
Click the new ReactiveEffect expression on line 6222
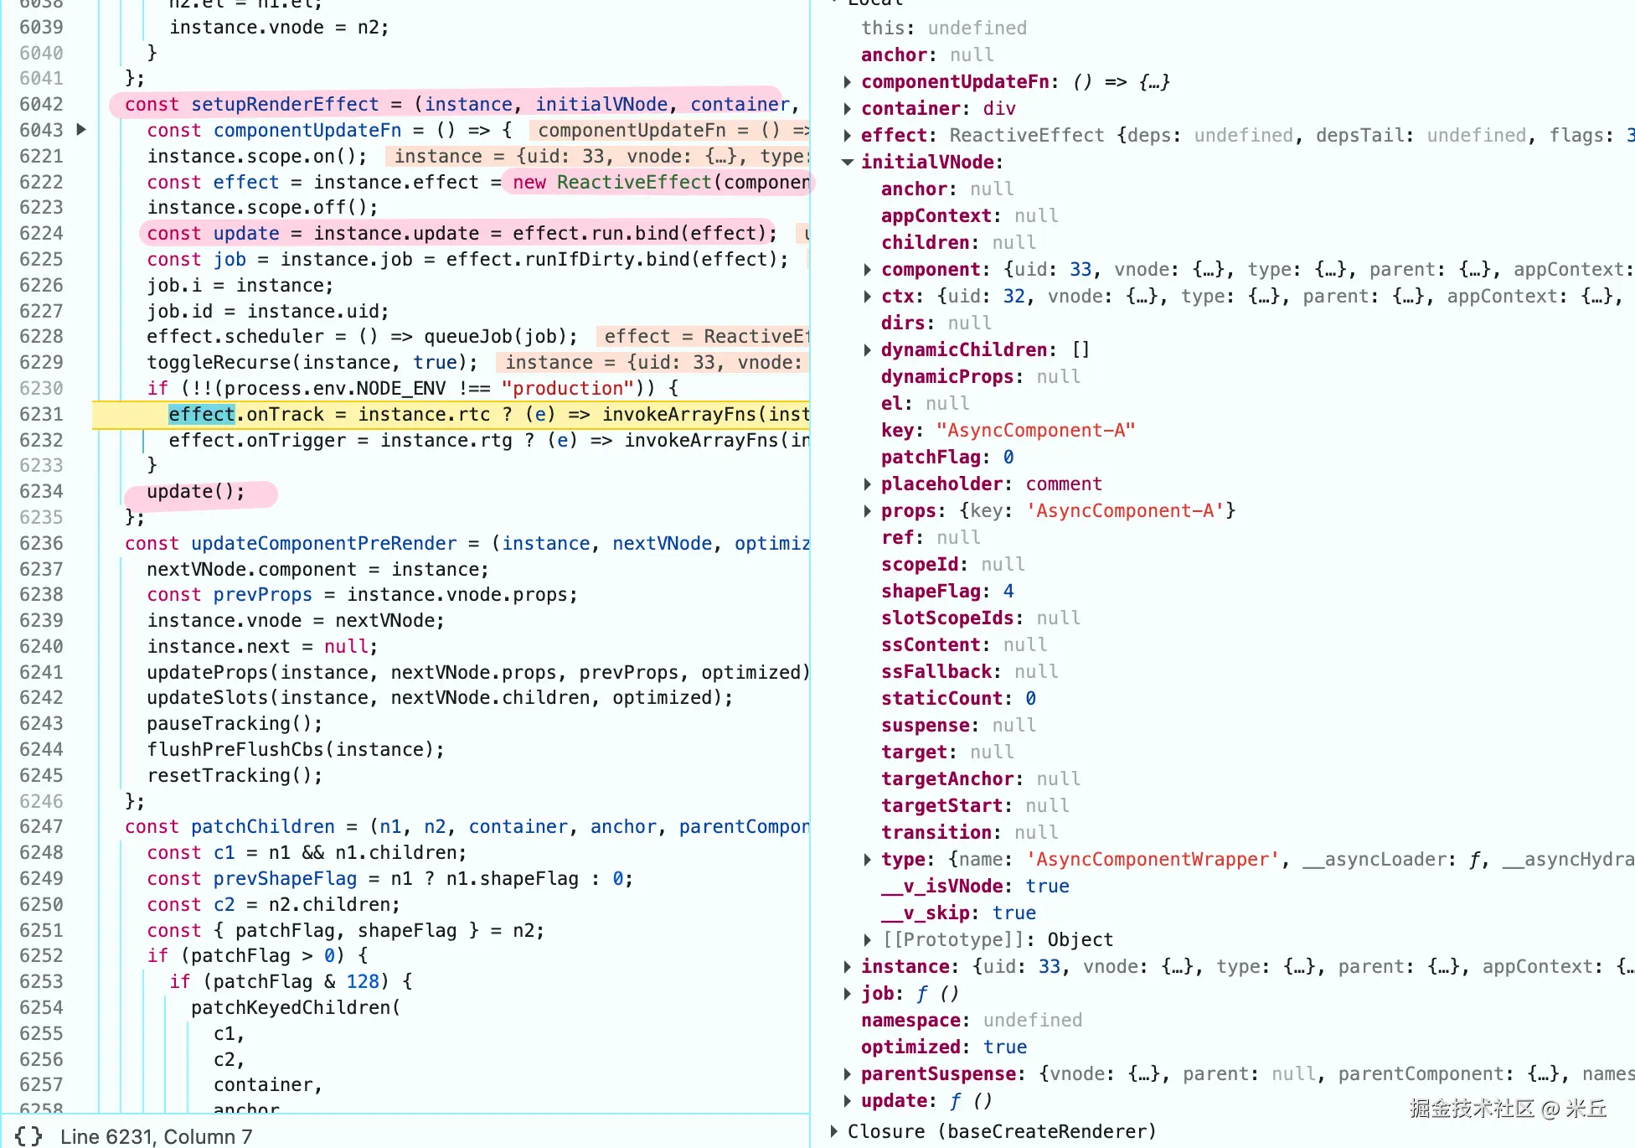(661, 182)
